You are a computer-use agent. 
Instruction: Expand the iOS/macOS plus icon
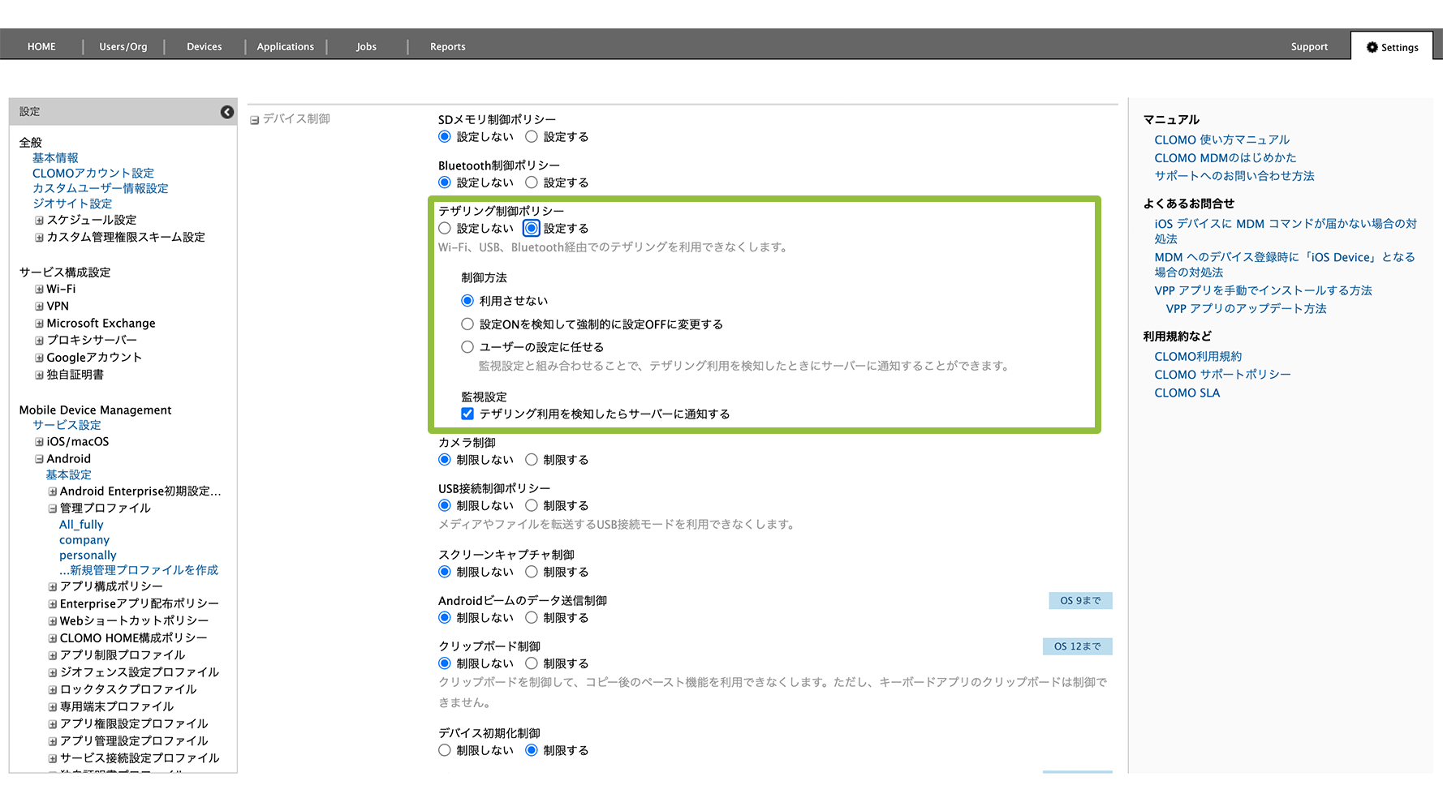[x=39, y=442]
